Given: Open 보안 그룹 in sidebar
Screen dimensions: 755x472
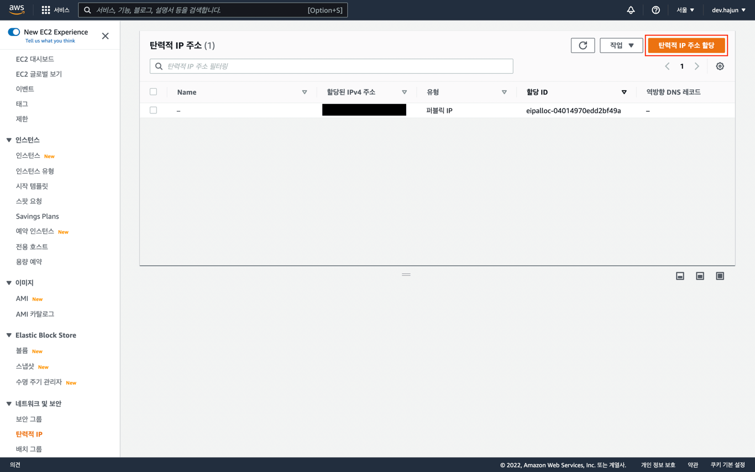Looking at the screenshot, I should 29,419.
